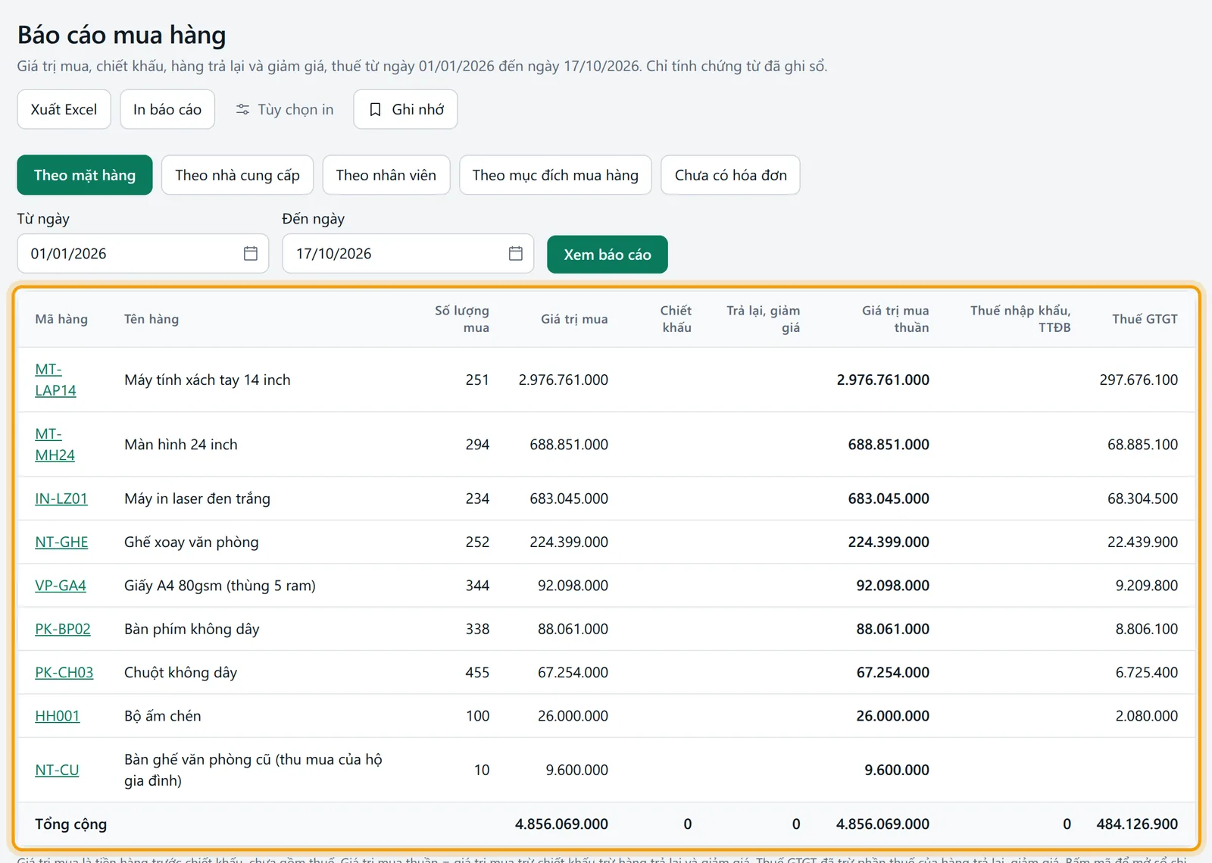Click the Xem báo cáo button

pyautogui.click(x=608, y=255)
